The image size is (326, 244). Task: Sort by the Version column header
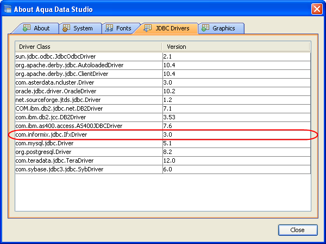236,47
